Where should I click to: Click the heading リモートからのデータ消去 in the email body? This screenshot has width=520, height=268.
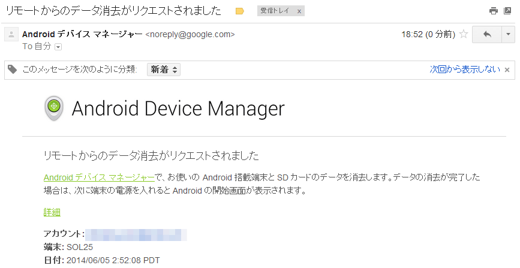(x=151, y=155)
